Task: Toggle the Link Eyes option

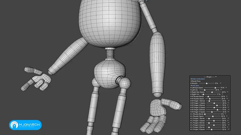Action: pos(196,85)
